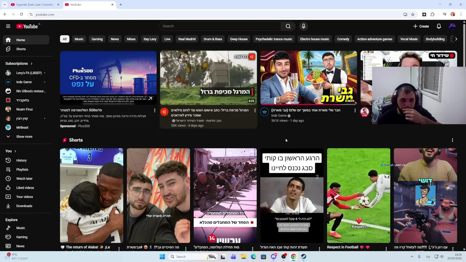Go to Home in the sidebar
The image size is (466, 262).
25,40
